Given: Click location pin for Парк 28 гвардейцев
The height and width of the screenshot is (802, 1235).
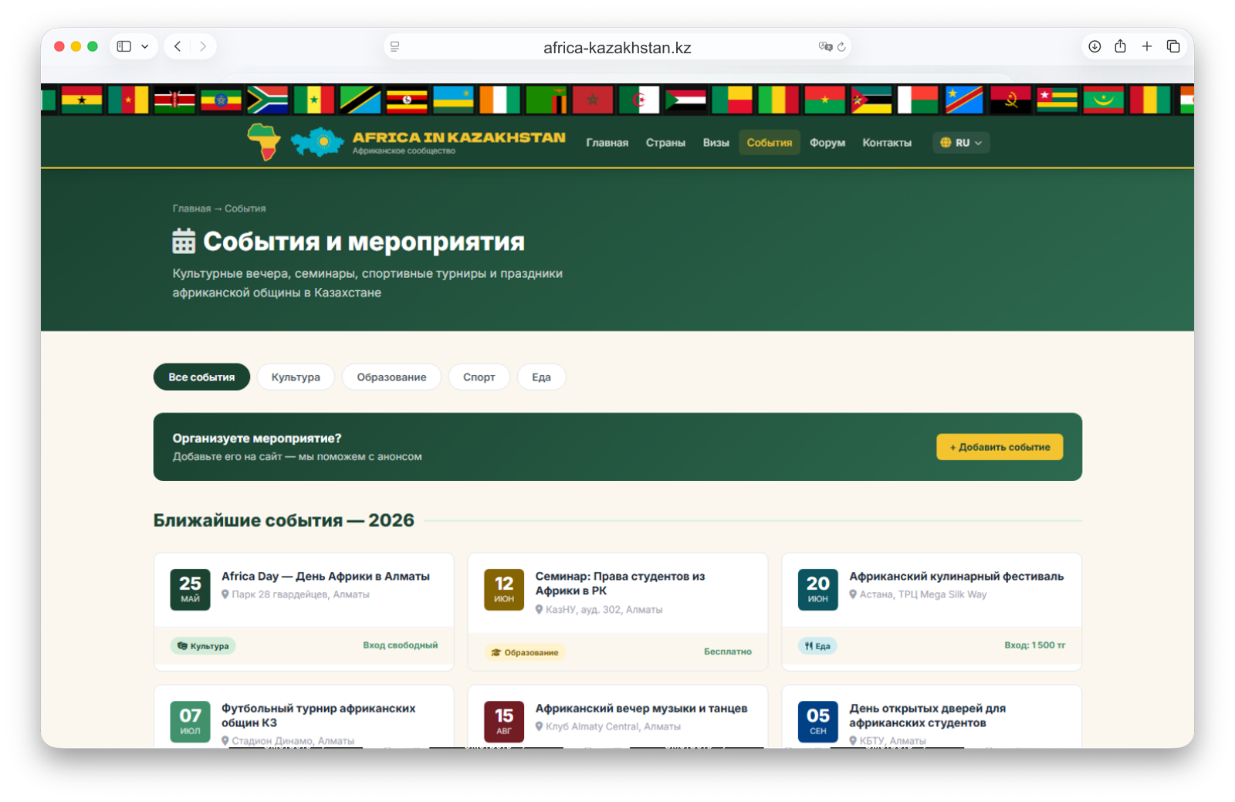Looking at the screenshot, I should pyautogui.click(x=225, y=594).
